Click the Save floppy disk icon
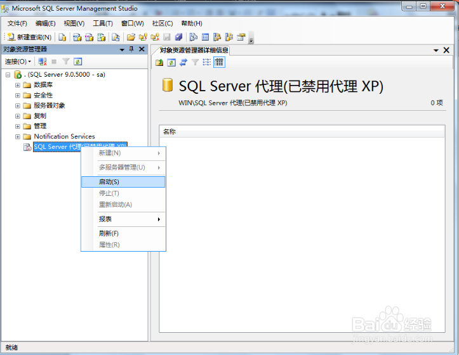 (167, 37)
